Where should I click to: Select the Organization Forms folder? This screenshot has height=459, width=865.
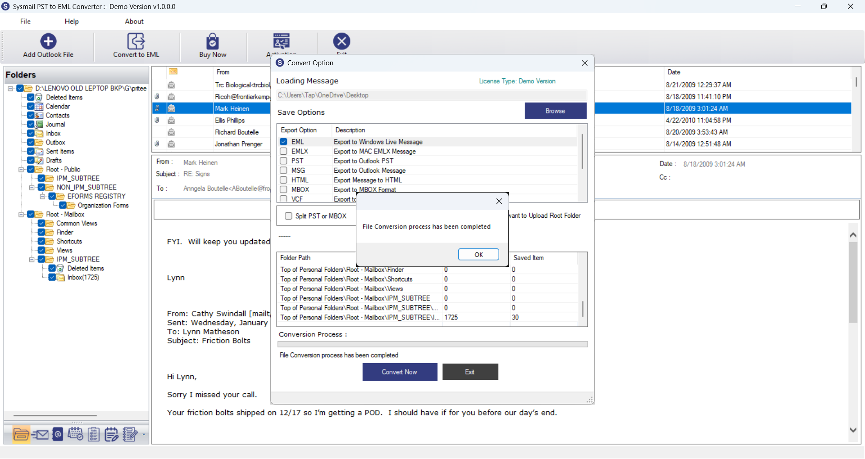(103, 206)
